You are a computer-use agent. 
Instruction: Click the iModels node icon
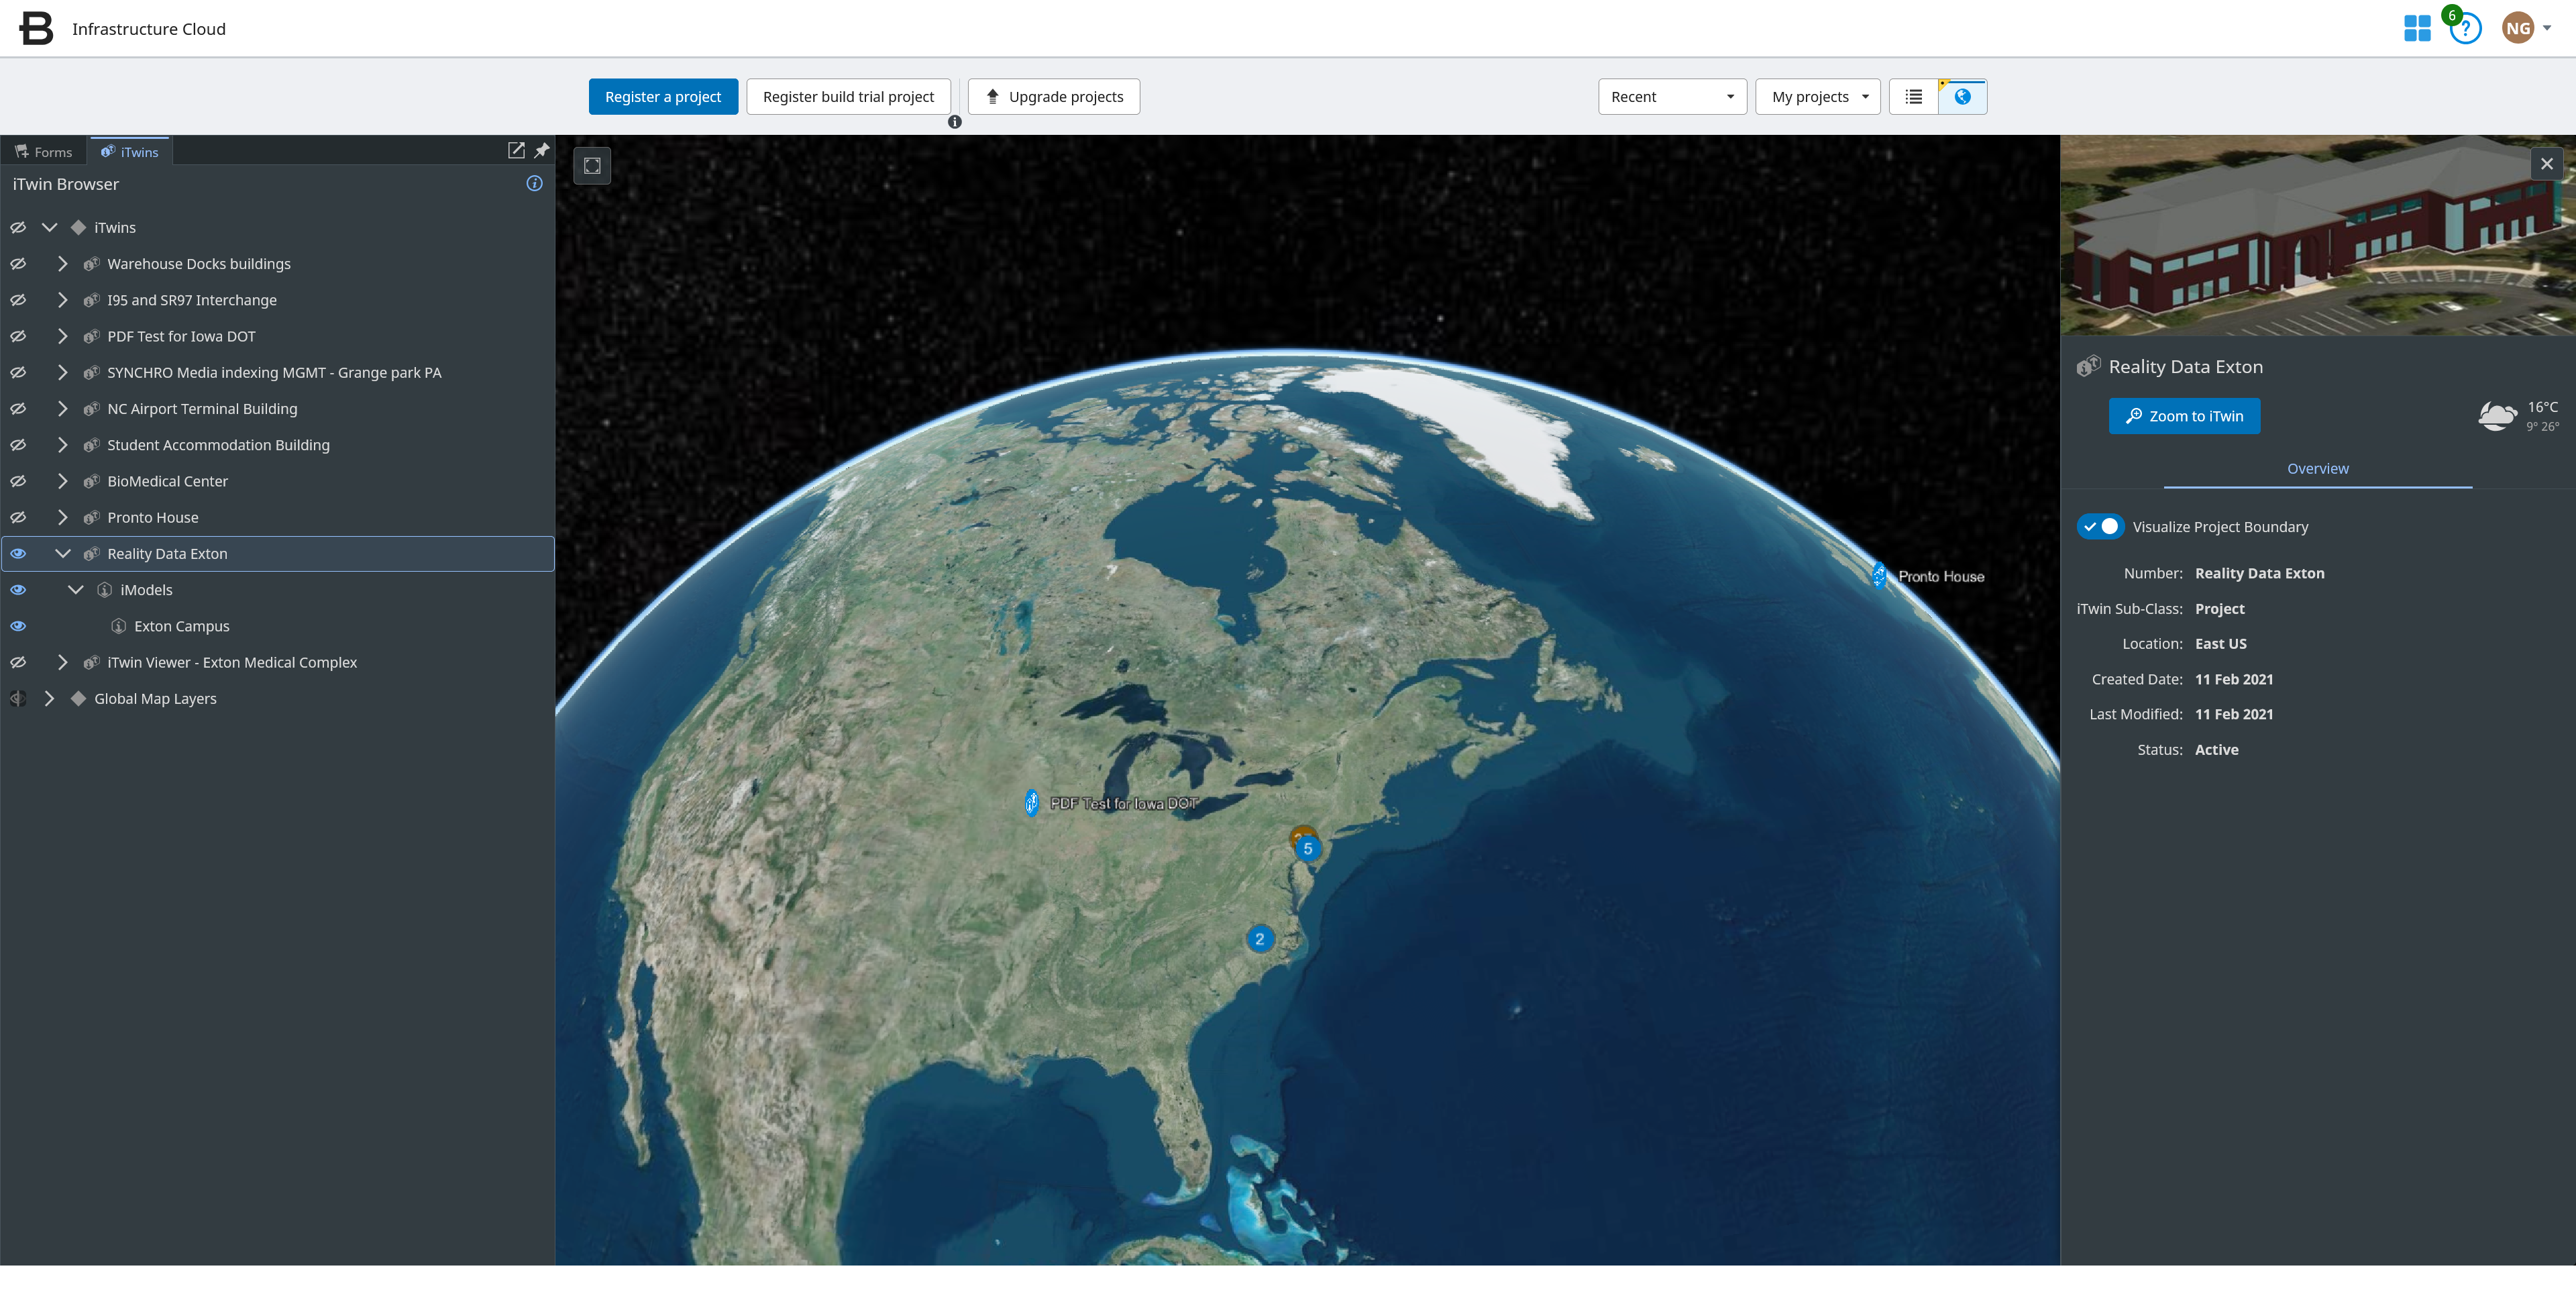pos(104,590)
